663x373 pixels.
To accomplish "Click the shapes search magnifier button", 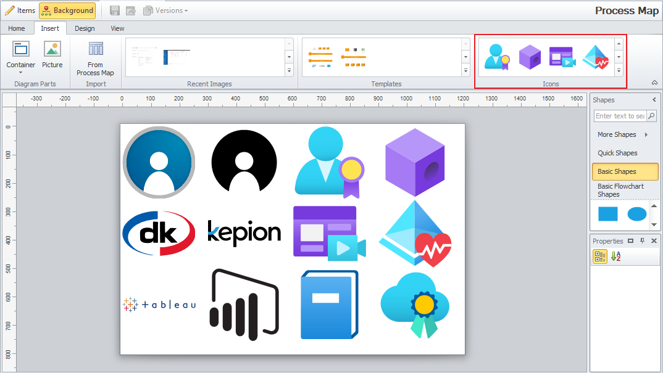I will (x=652, y=116).
